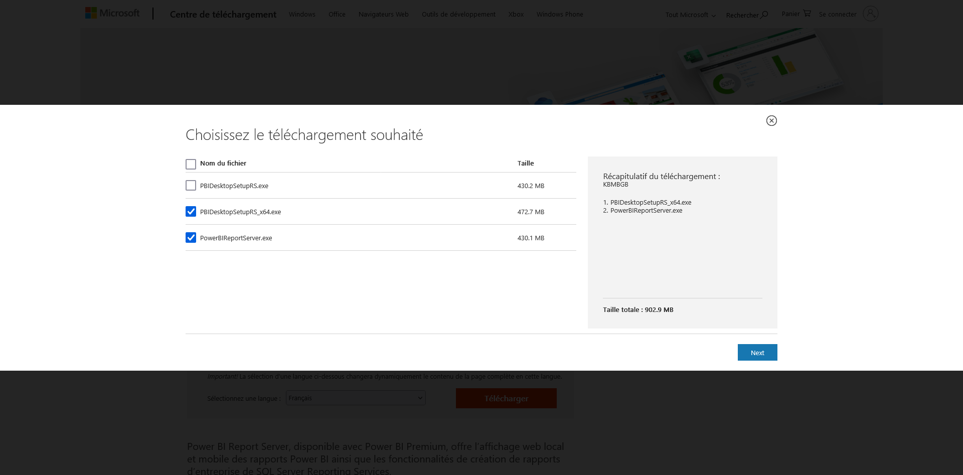Click the Panier link text
The height and width of the screenshot is (475, 963).
[x=790, y=14]
